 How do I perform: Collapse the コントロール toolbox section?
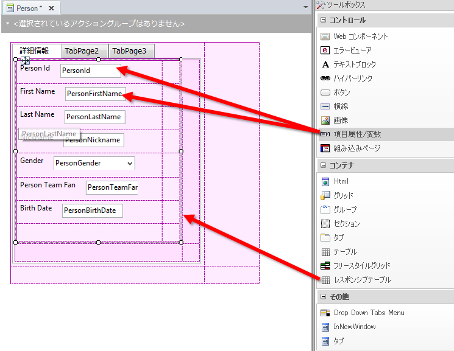coord(324,20)
